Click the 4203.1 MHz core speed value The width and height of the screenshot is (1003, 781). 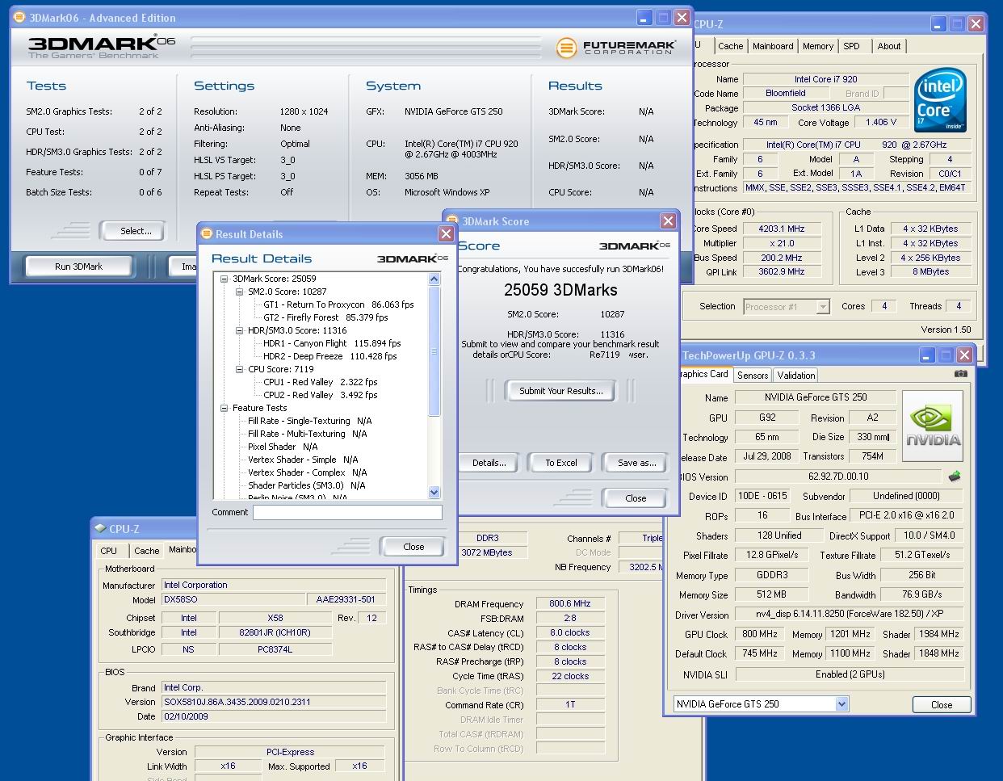(x=781, y=229)
